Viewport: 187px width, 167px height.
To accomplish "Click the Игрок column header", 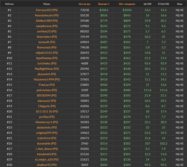I will coord(47,4).
